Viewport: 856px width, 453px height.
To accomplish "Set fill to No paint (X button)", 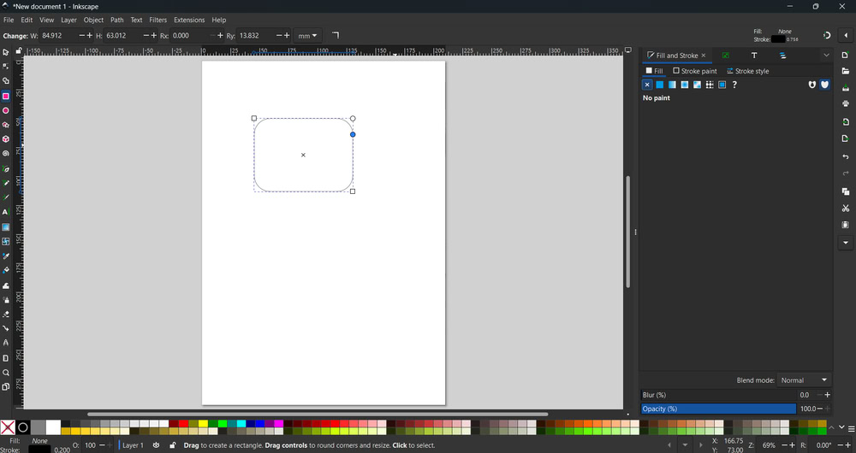I will 647,85.
